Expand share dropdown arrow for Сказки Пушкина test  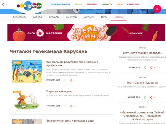(155, 97)
